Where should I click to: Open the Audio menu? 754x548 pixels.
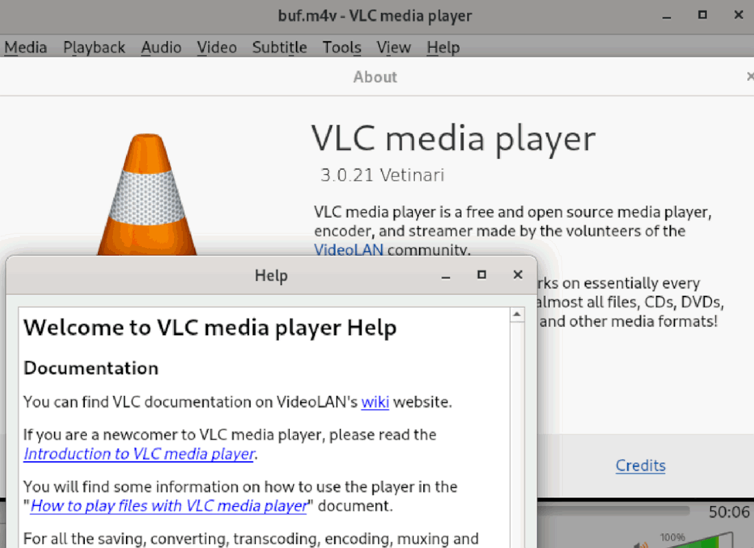(x=161, y=47)
